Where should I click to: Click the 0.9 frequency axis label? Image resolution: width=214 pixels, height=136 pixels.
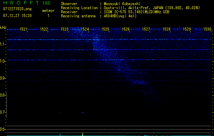[x=3, y=78]
